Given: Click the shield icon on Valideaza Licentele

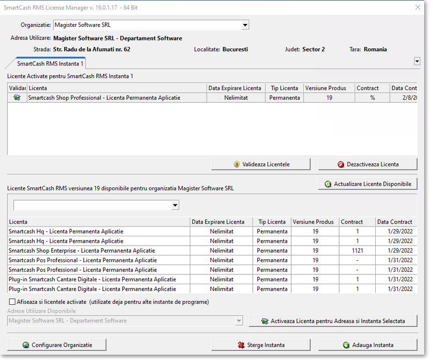Looking at the screenshot, I should 237,164.
